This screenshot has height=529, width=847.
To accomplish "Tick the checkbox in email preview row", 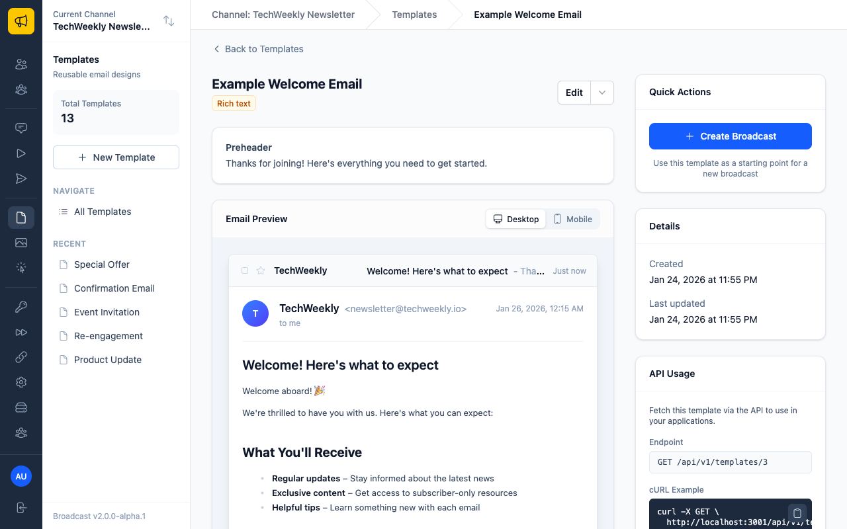I will (245, 270).
